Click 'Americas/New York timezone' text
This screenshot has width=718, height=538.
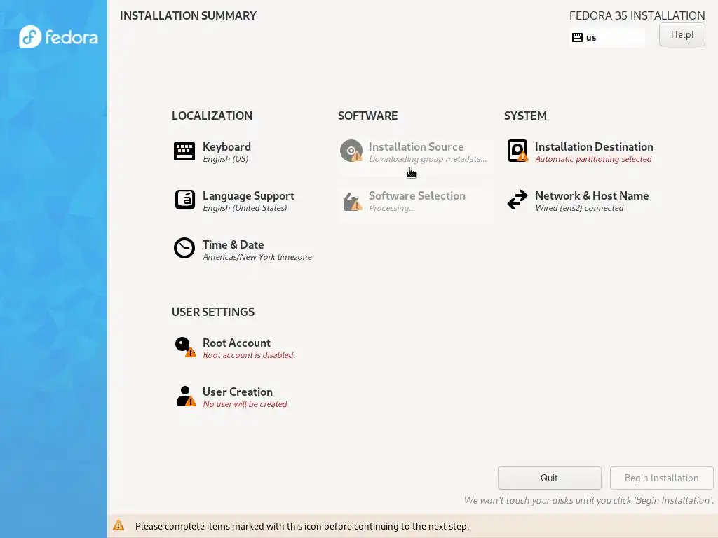tap(257, 257)
